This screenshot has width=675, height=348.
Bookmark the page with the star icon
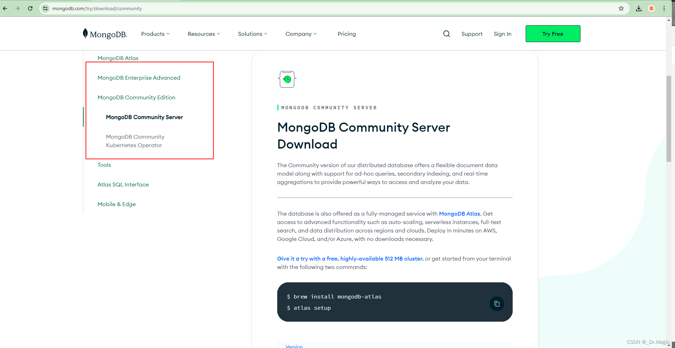(621, 8)
